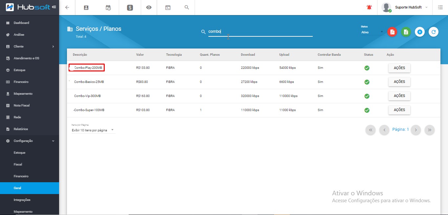
Task: Click the green spreadsheet export icon
Action: click(x=406, y=32)
